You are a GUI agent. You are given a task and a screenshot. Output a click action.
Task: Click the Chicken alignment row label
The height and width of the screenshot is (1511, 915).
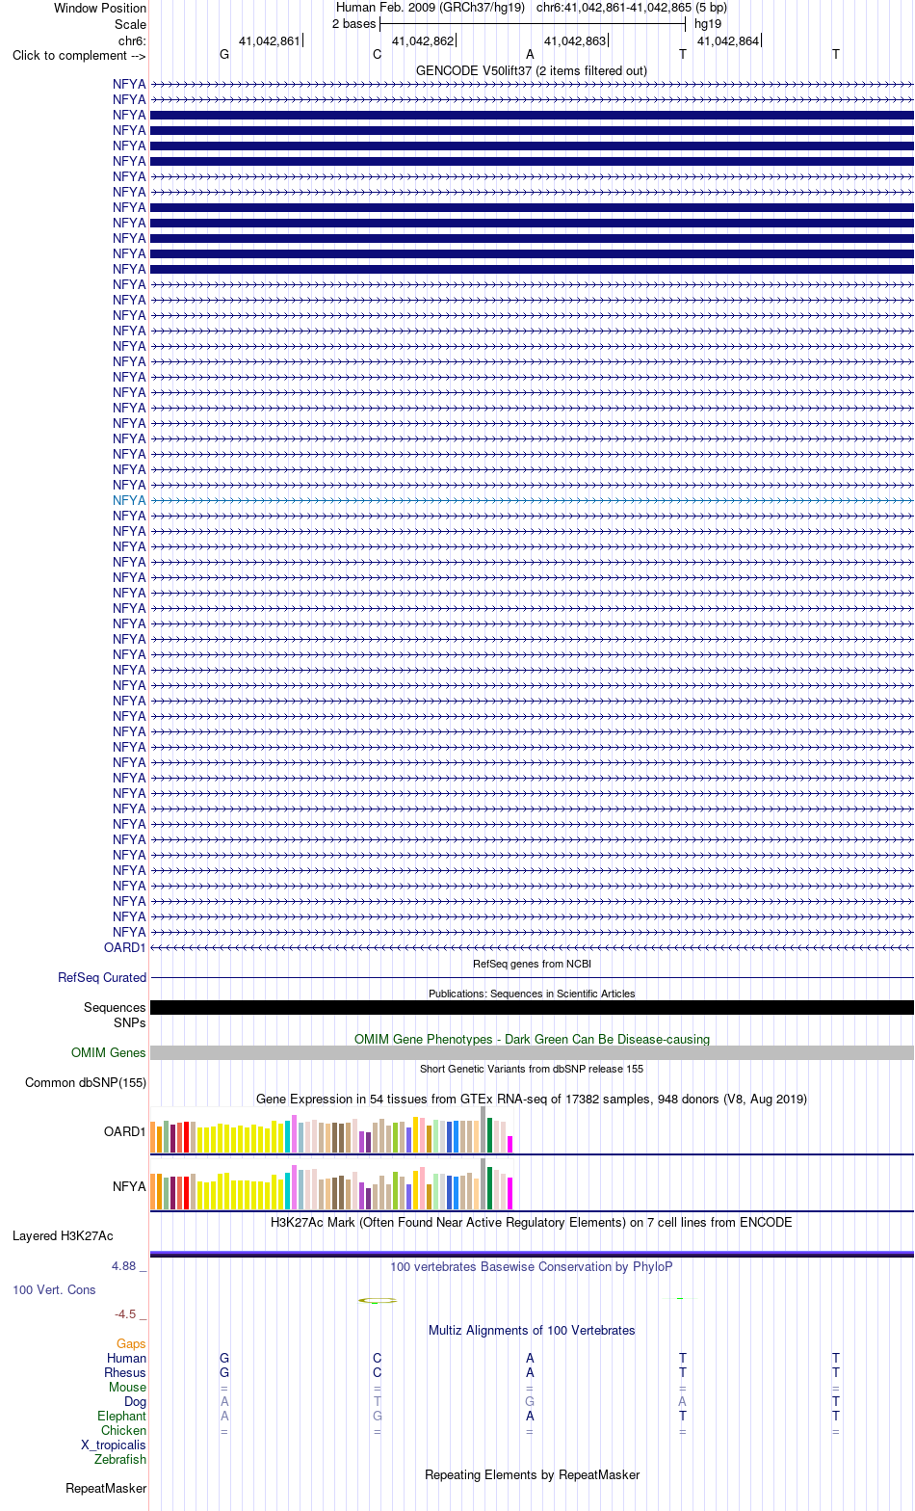pyautogui.click(x=123, y=1430)
